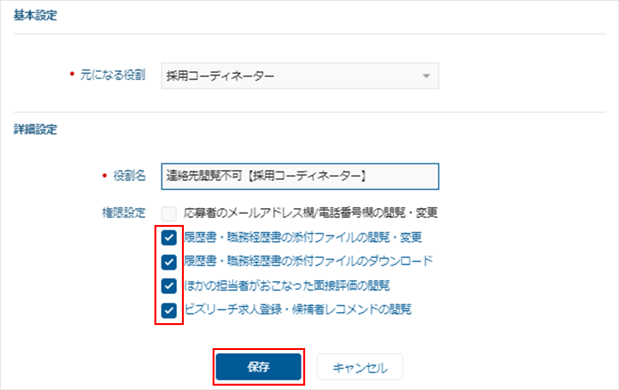This screenshot has width=619, height=390.
Task: Toggle ビズリーチ求人登録・候補者レコメンドの閲覧 checkbox
Action: [169, 310]
